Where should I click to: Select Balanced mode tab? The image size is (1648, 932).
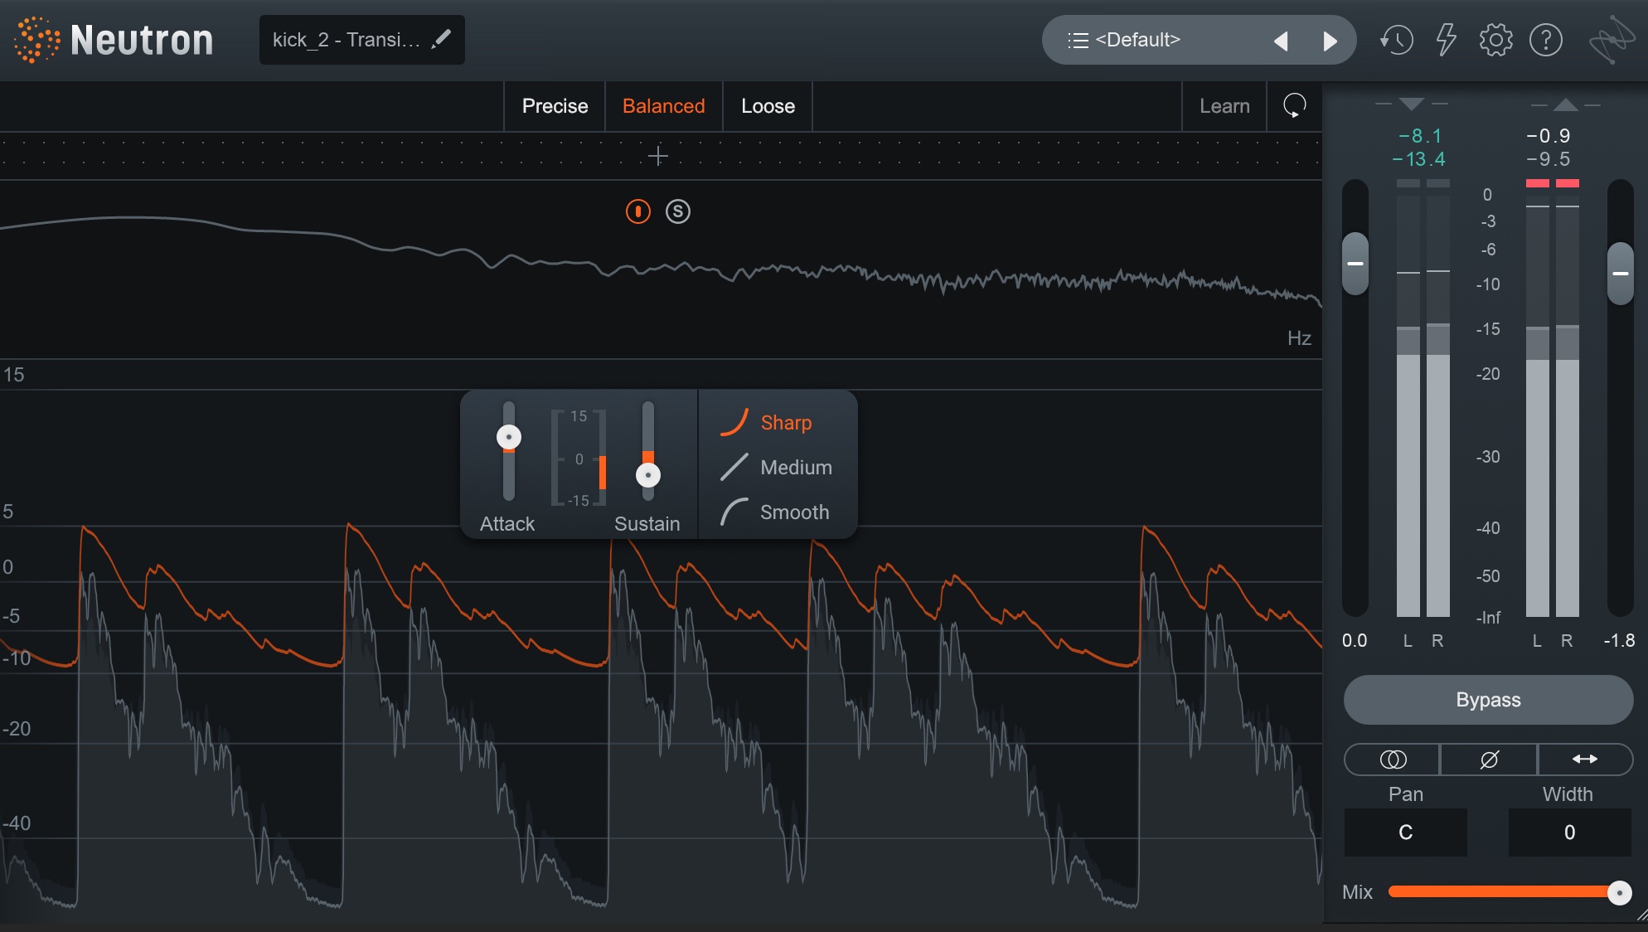663,106
